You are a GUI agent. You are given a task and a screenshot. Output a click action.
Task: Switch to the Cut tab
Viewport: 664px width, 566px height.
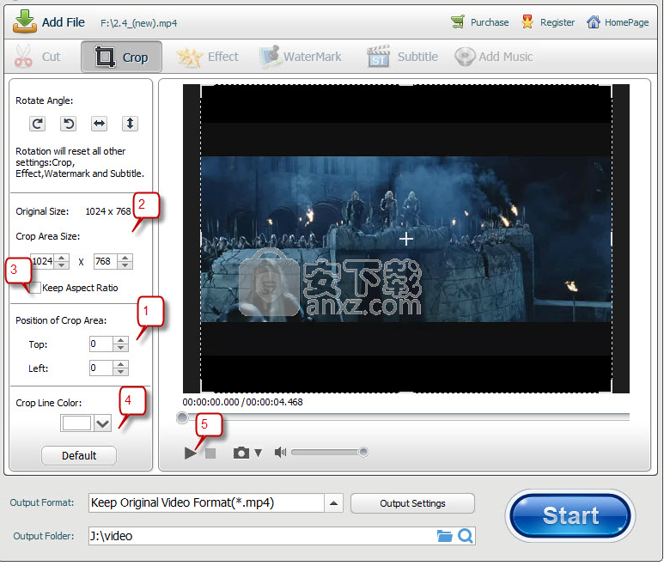click(37, 57)
